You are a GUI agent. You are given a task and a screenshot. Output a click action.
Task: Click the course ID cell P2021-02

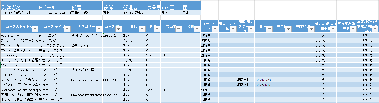112,95
